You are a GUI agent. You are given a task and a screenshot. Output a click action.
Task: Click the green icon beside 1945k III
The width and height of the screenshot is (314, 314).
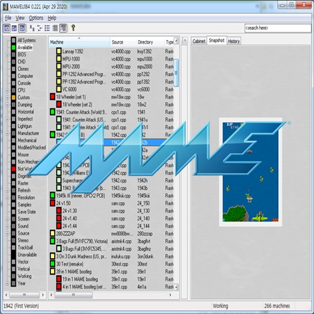(x=53, y=195)
